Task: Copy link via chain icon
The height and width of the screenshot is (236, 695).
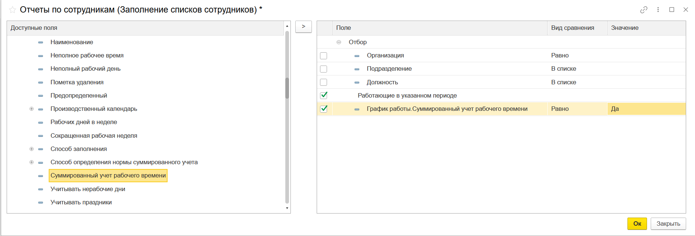Action: click(x=644, y=10)
